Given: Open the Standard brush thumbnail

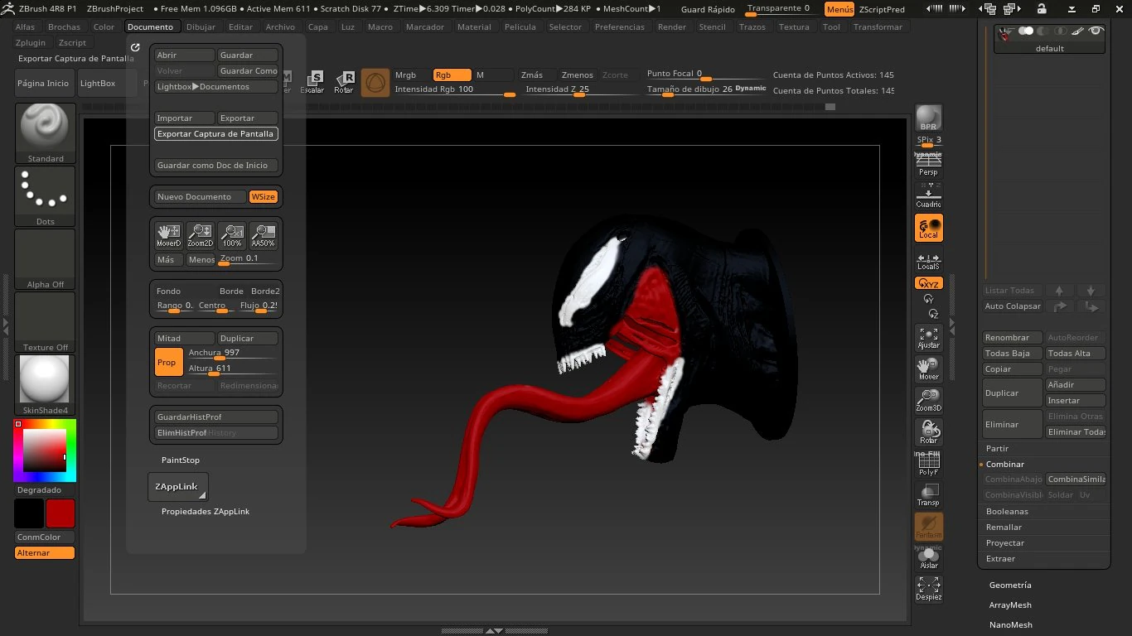Looking at the screenshot, I should pos(46,133).
